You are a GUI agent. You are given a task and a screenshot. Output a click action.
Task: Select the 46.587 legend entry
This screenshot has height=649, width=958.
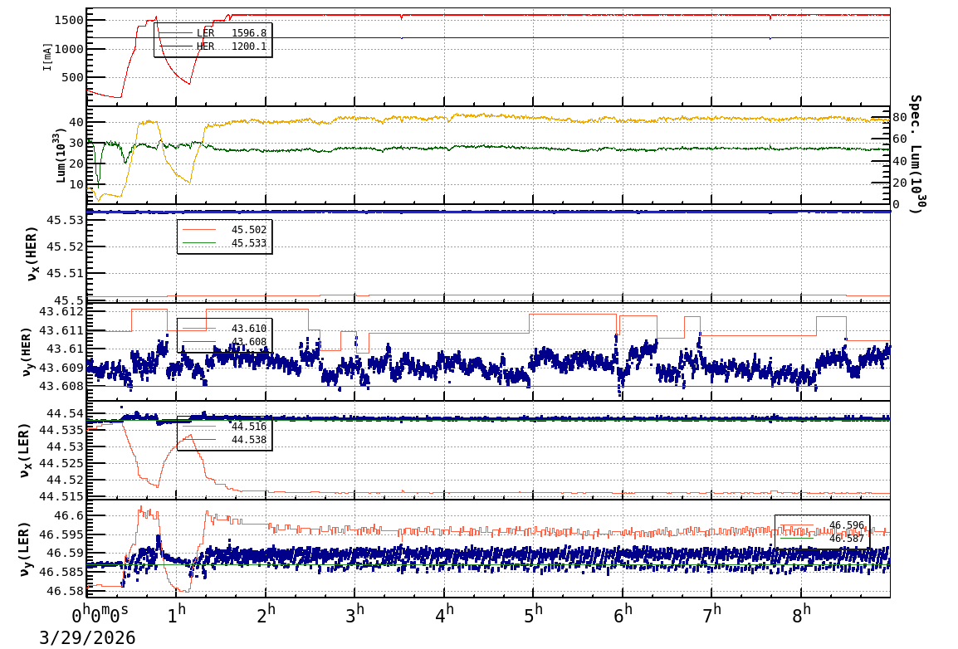tap(846, 539)
